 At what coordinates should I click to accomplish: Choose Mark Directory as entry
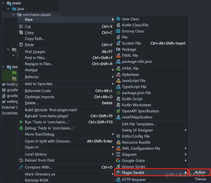point(66,174)
